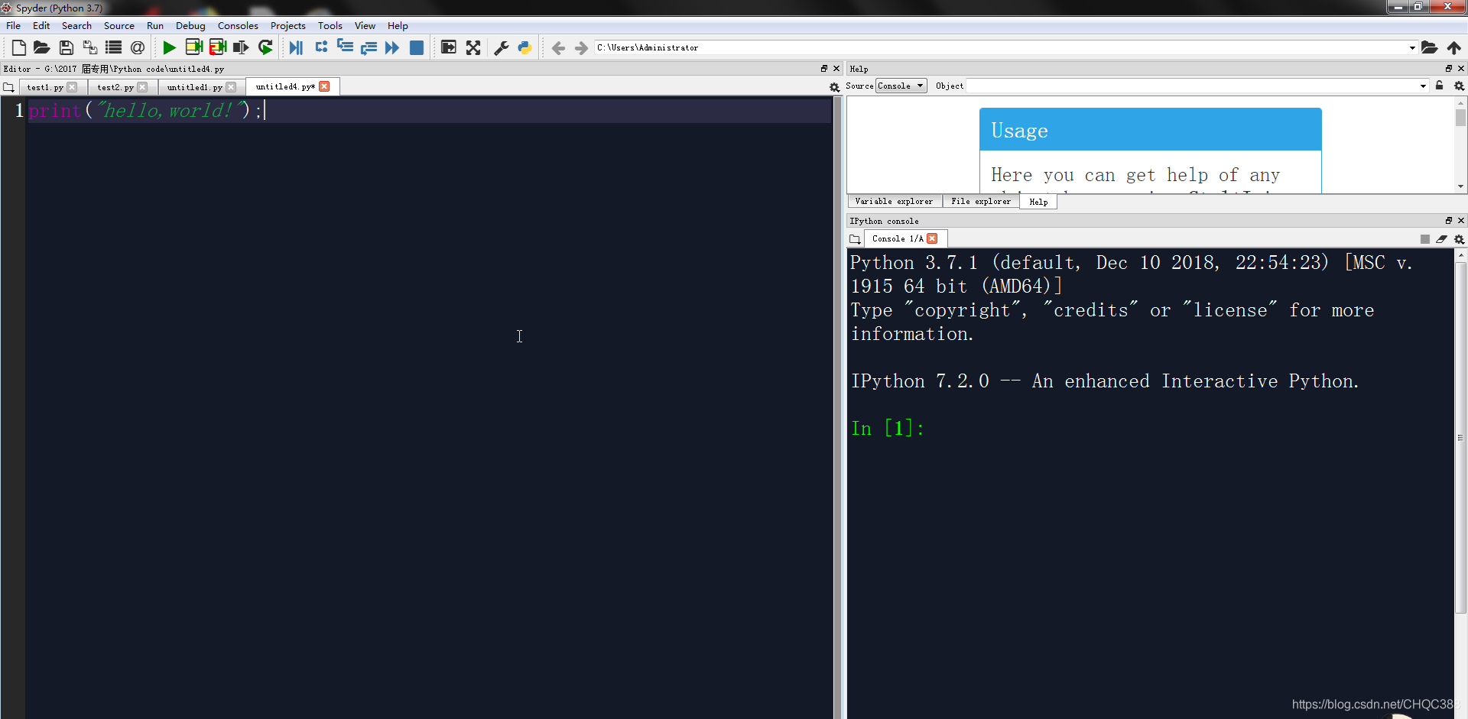Maximize current pane icon in toolbar
Screen dimensions: 1468x719
coord(449,47)
